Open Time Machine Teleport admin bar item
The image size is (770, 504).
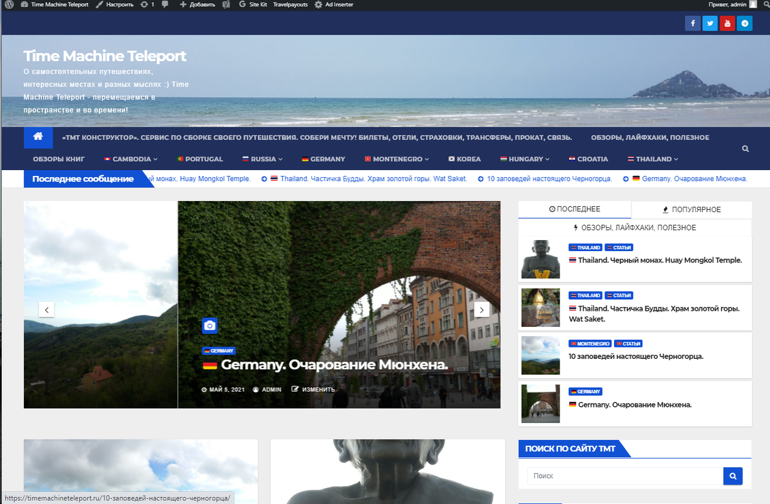point(55,4)
